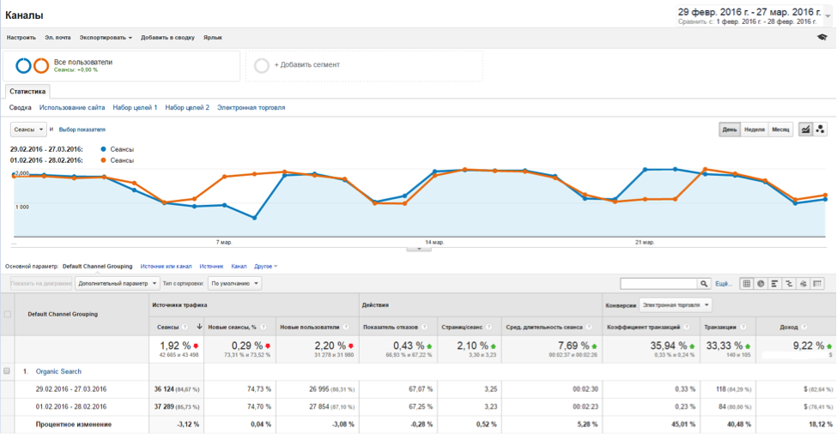Select the pie chart percentage view icon
This screenshot has height=434, width=837.
point(761,284)
